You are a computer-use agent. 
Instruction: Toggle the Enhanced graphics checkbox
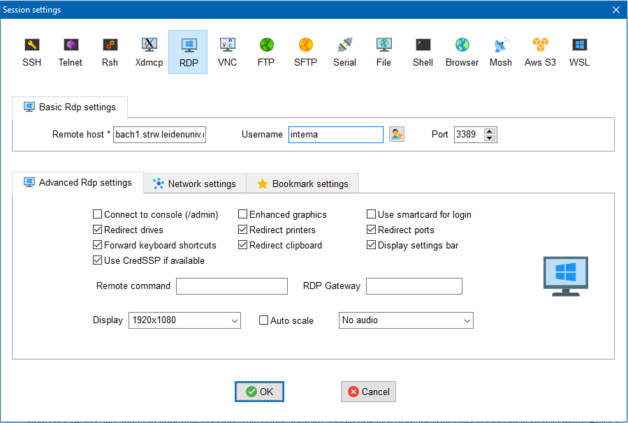[243, 215]
